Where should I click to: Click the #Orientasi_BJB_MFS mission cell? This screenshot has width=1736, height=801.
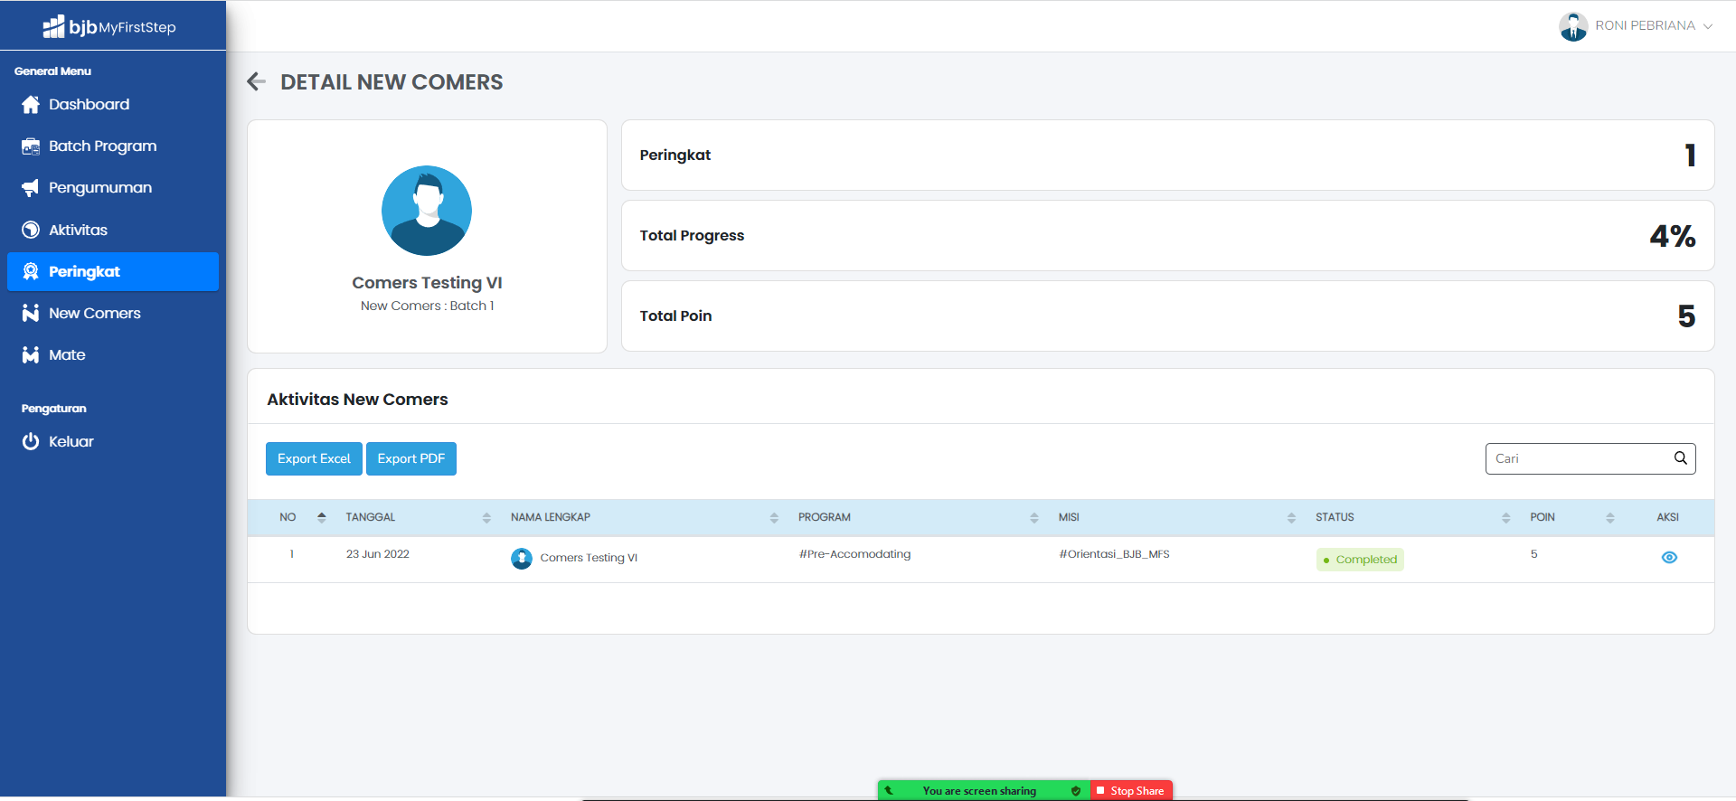1114,554
